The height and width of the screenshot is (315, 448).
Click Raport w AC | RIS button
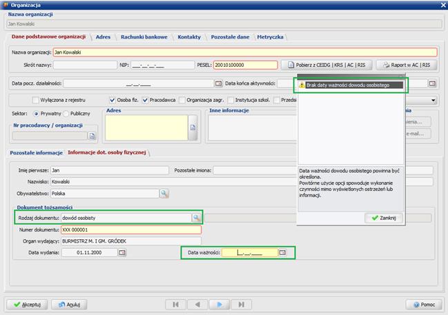click(x=407, y=65)
